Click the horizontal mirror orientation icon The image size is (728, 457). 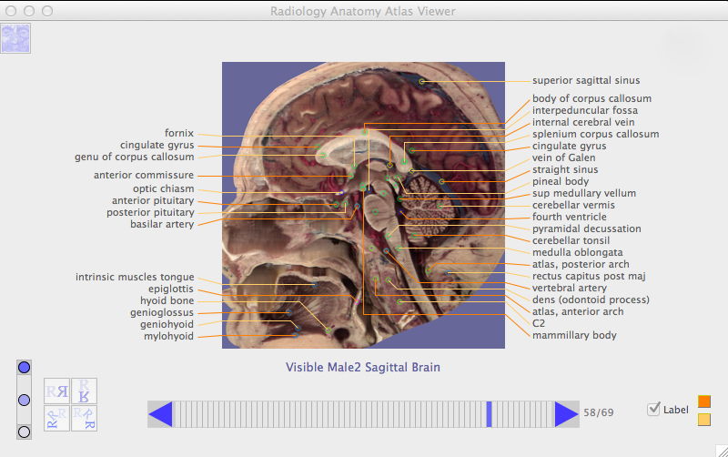[57, 391]
